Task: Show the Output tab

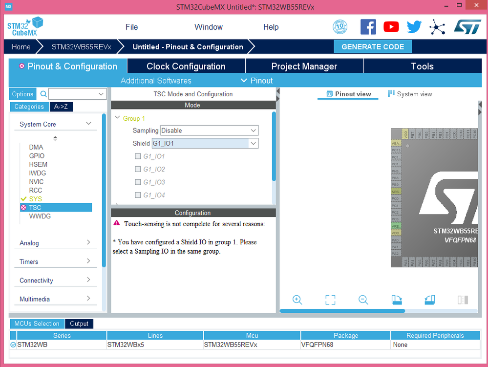Action: [x=79, y=324]
